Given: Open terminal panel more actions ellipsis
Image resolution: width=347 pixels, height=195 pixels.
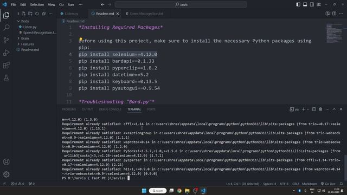Looking at the screenshot, I should coord(327,109).
